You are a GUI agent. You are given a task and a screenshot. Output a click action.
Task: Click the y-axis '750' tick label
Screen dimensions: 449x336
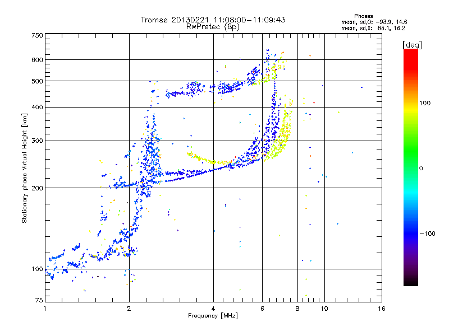pyautogui.click(x=37, y=35)
